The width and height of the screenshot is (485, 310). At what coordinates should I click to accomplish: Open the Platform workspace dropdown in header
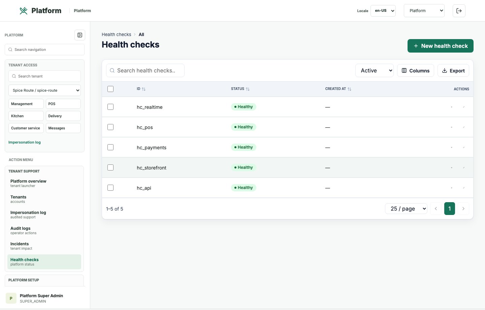click(x=424, y=11)
